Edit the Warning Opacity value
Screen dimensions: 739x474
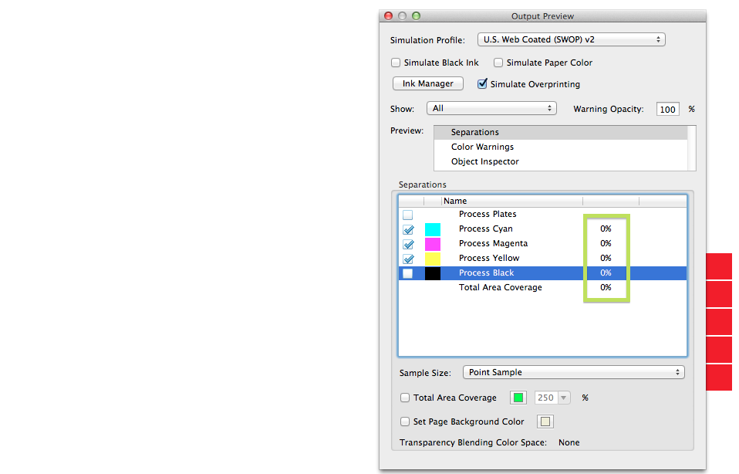click(667, 109)
